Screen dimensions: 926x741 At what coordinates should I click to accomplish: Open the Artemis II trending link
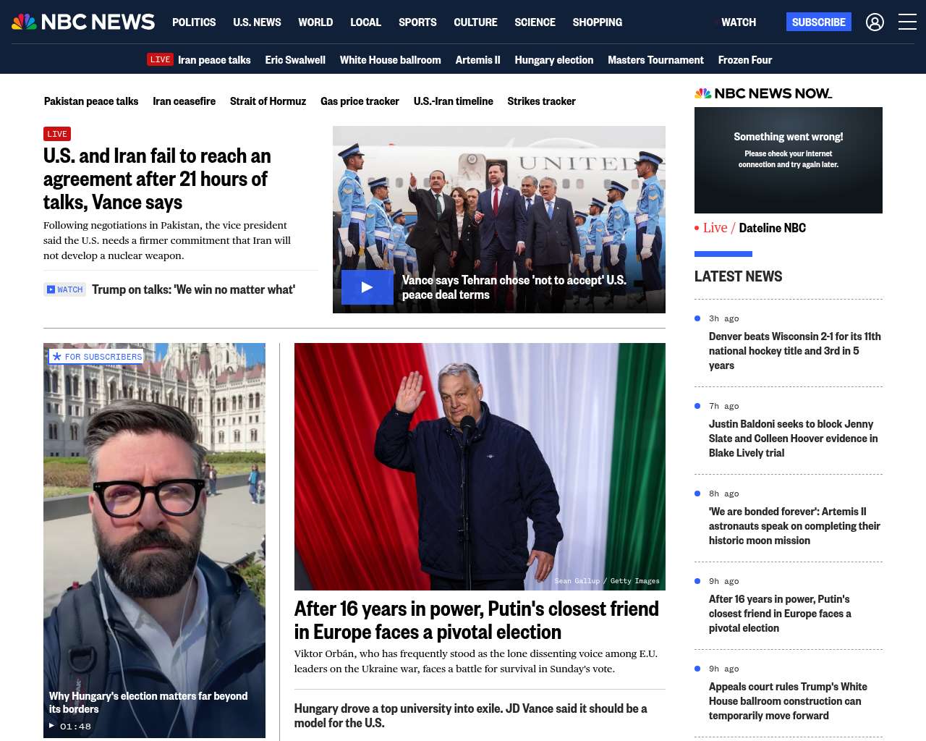477,60
